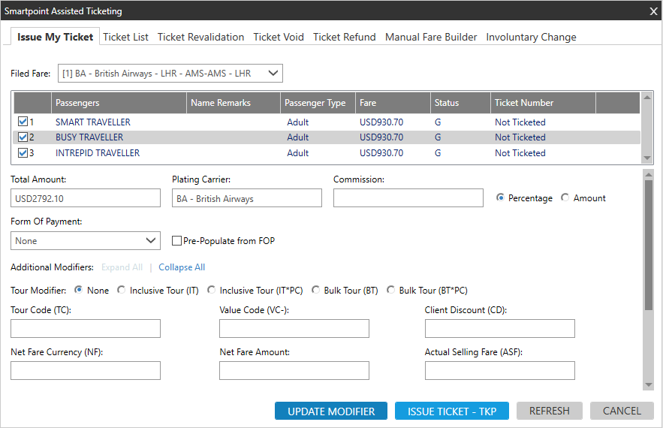Viewport: 663px width, 428px height.
Task: Click the passenger list scroll down arrow
Action: pyautogui.click(x=647, y=158)
